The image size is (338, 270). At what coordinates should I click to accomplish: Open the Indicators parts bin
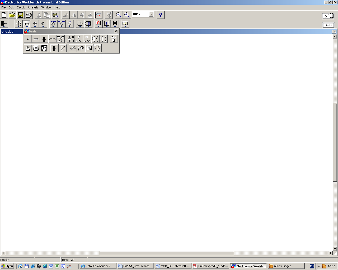click(98, 24)
